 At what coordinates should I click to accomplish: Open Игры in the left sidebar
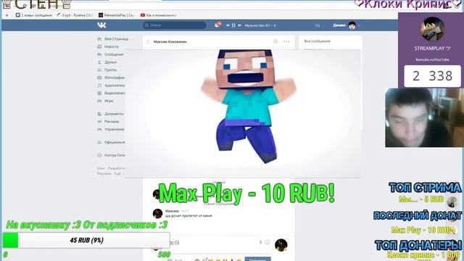click(x=105, y=101)
